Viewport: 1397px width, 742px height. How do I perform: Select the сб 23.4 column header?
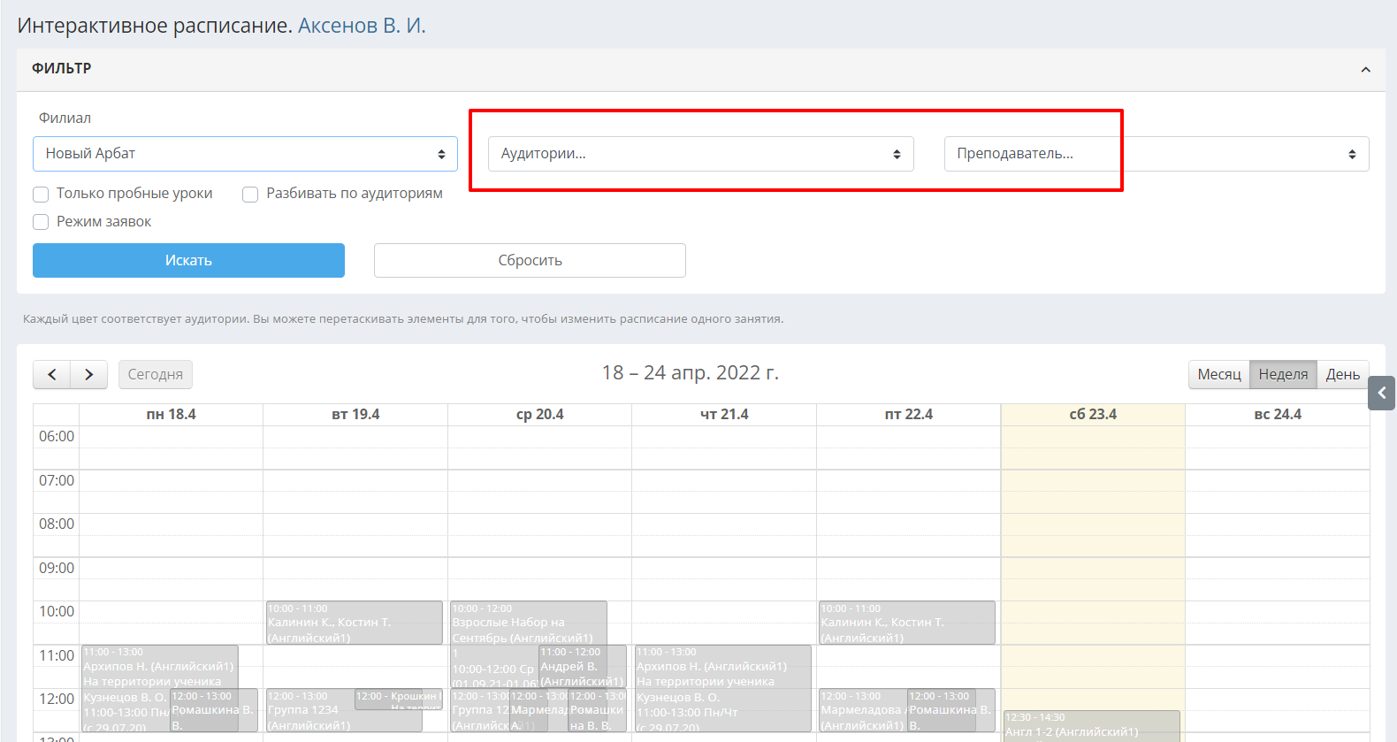pyautogui.click(x=1093, y=414)
